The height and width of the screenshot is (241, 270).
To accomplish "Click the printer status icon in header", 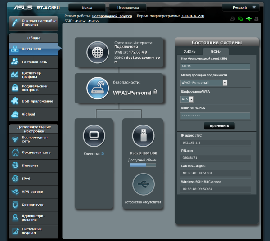I will coord(256,18).
